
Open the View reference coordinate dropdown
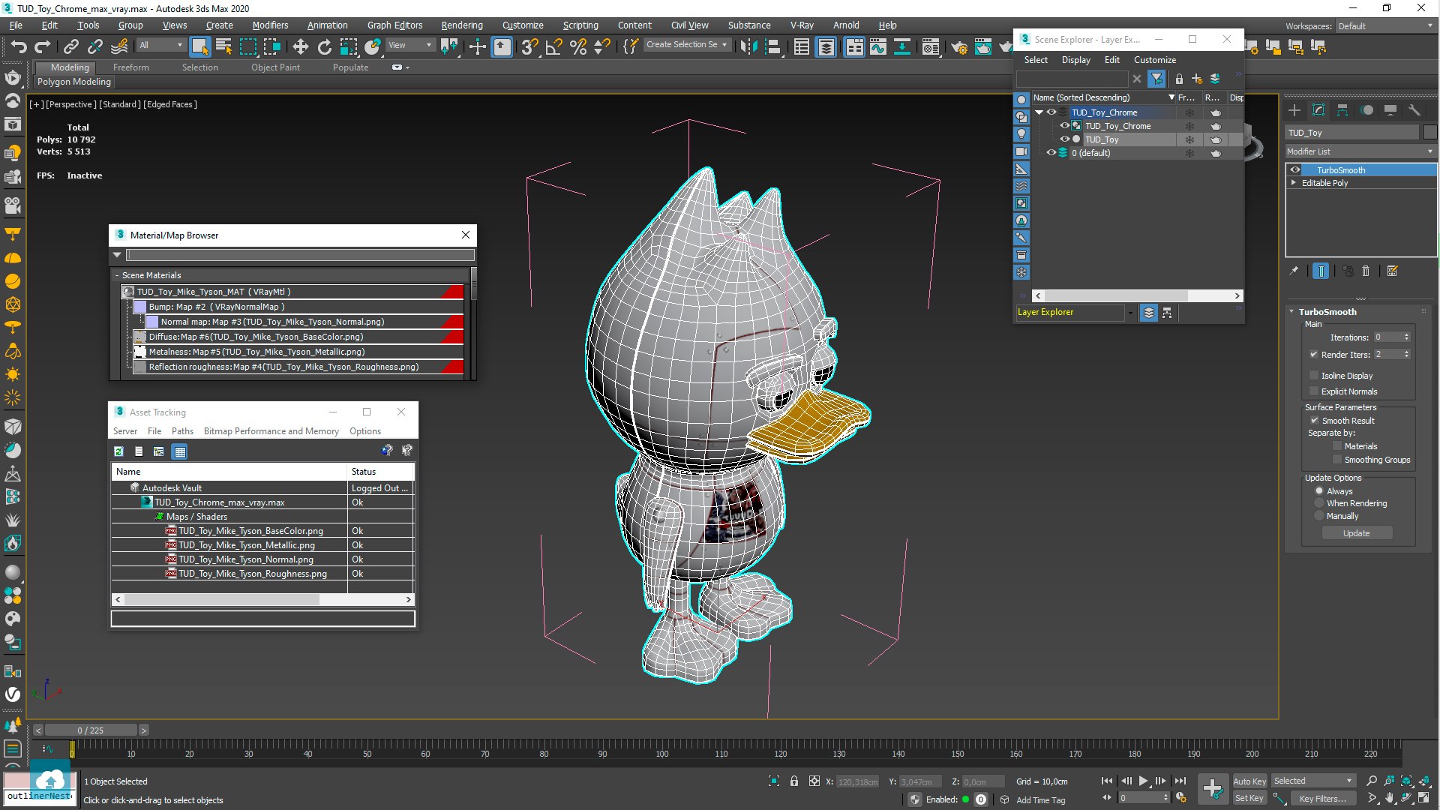409,46
